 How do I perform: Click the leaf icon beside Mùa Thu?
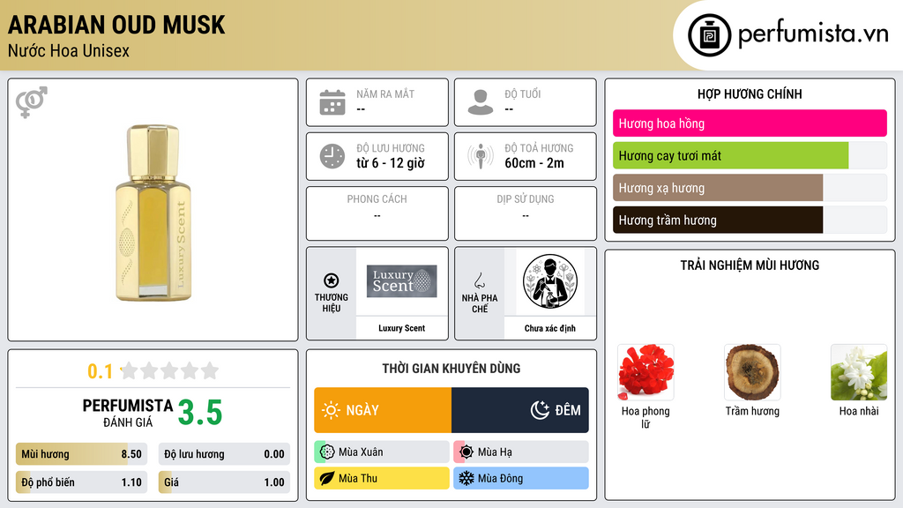[327, 478]
